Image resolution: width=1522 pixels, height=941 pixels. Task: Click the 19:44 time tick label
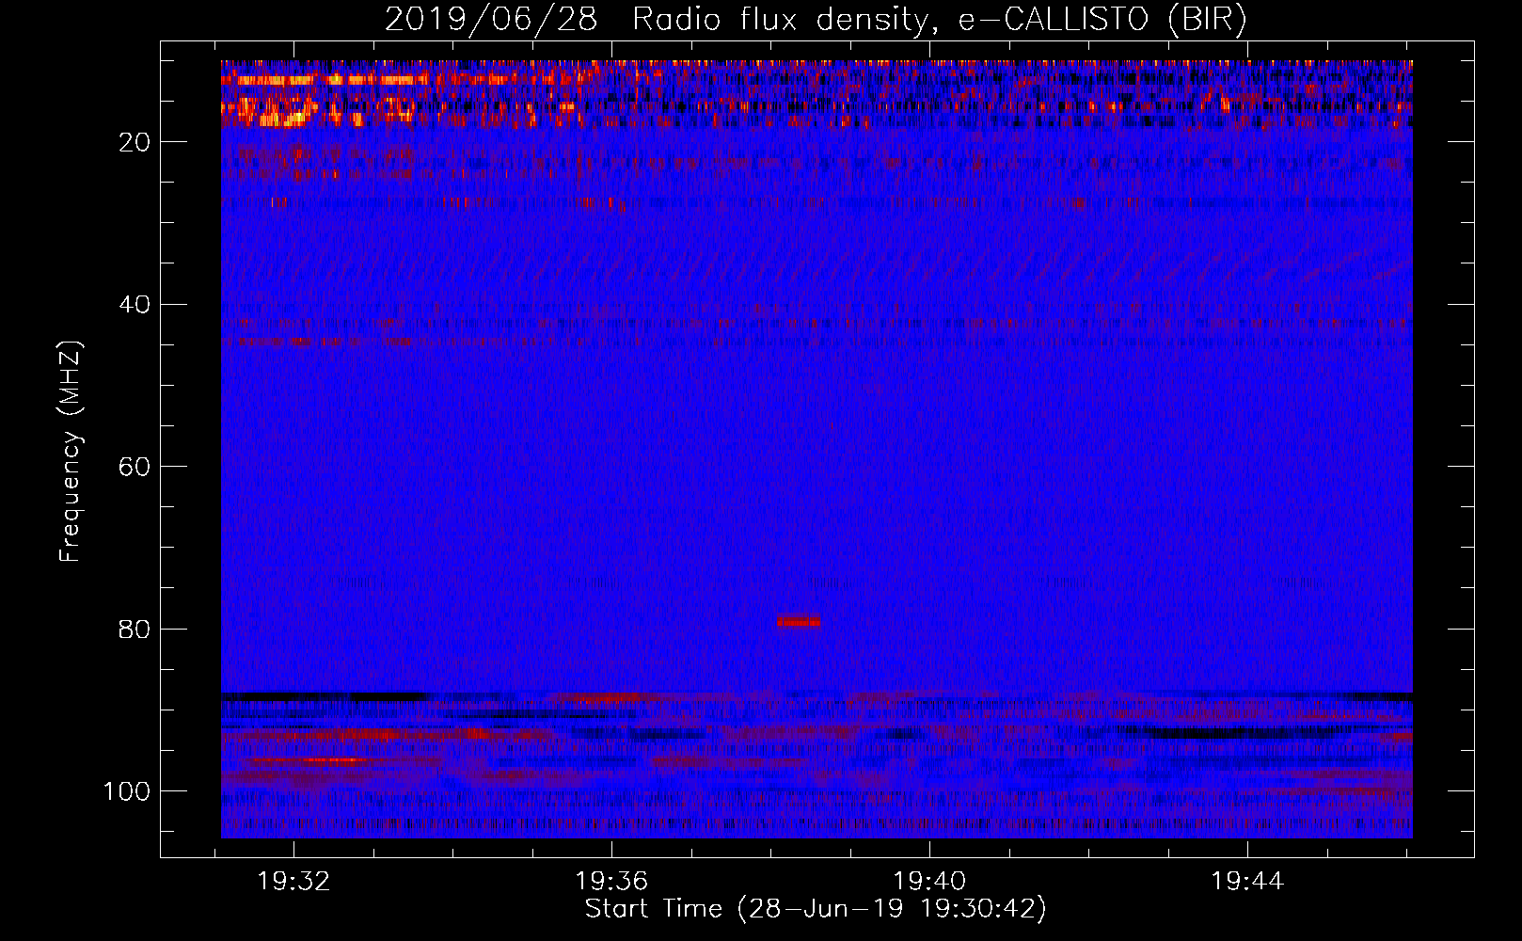coord(1247,882)
